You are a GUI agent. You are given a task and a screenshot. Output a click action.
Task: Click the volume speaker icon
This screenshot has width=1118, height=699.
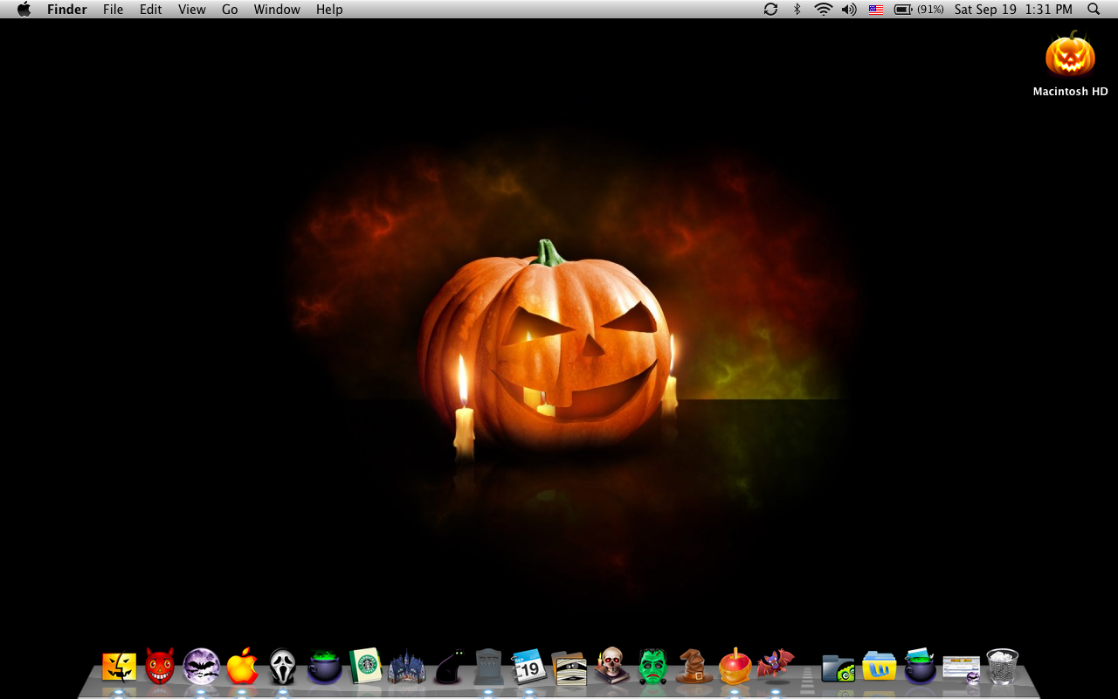point(849,9)
